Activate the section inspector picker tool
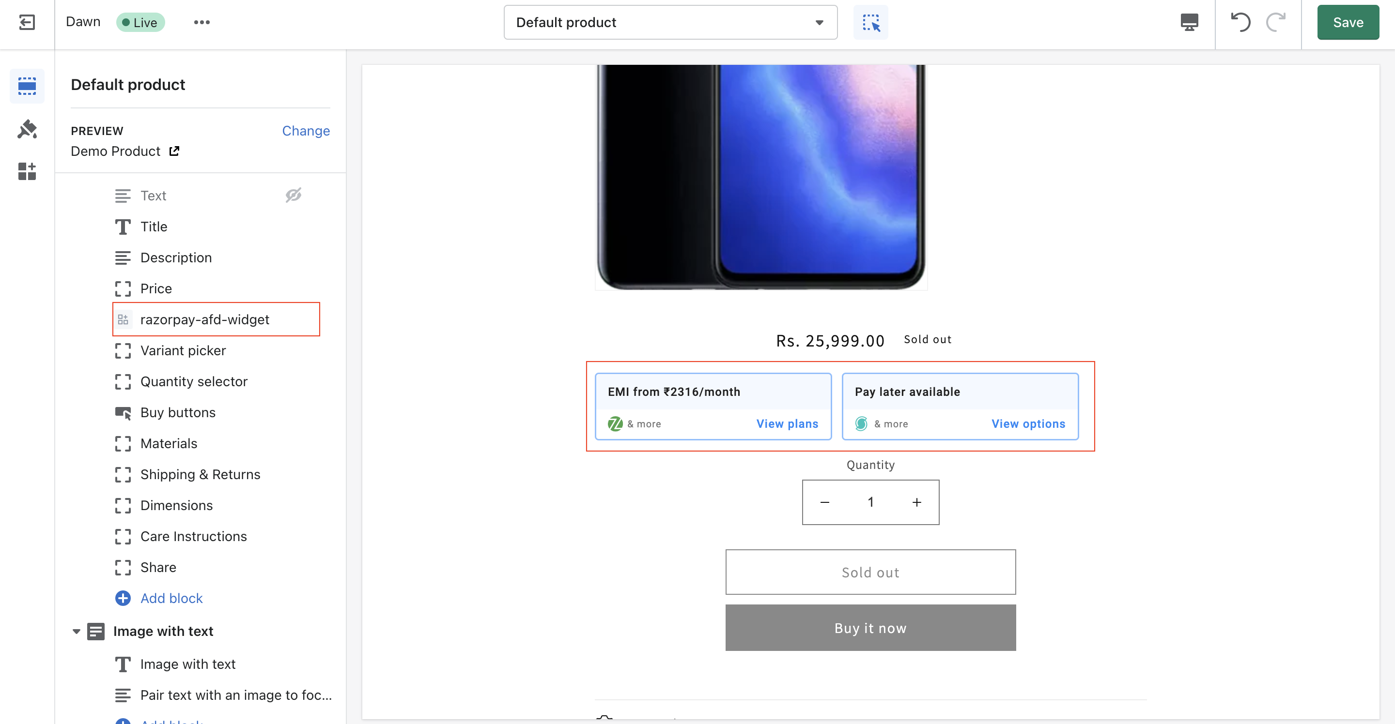The image size is (1395, 724). [x=871, y=22]
